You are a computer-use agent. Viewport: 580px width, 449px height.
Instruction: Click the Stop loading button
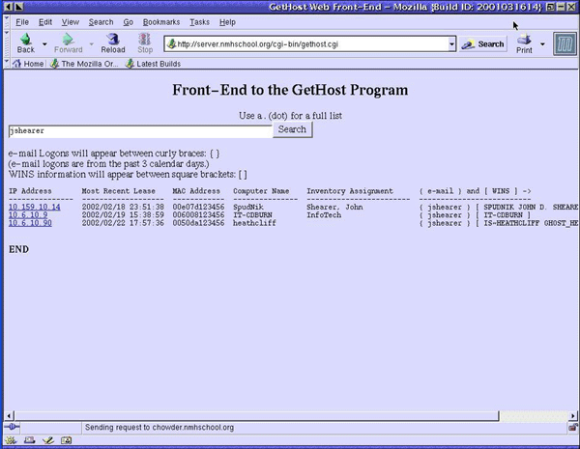[145, 43]
